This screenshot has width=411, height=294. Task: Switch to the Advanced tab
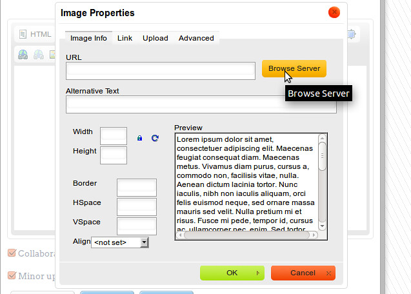click(196, 38)
